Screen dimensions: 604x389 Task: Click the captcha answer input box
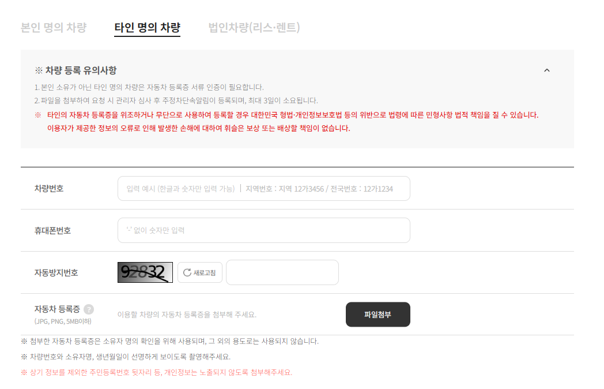(282, 272)
